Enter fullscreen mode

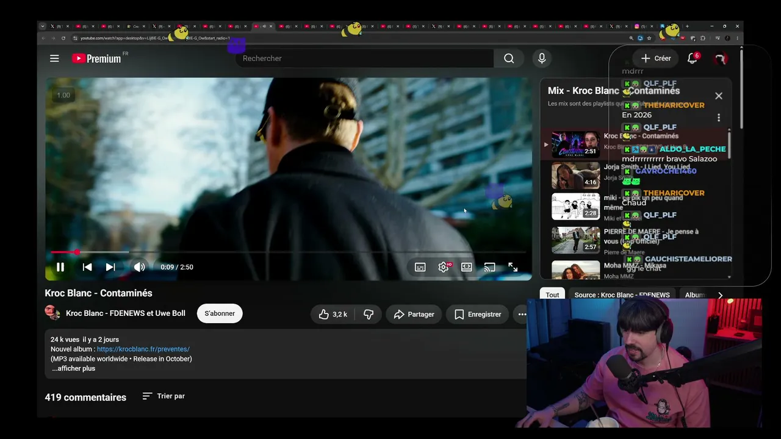click(513, 267)
